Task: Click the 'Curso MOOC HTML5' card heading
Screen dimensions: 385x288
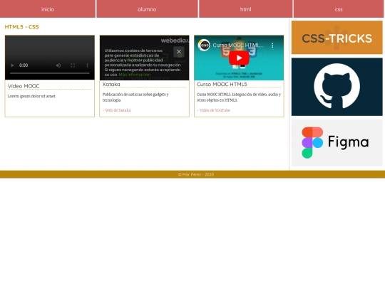Action: [222, 84]
